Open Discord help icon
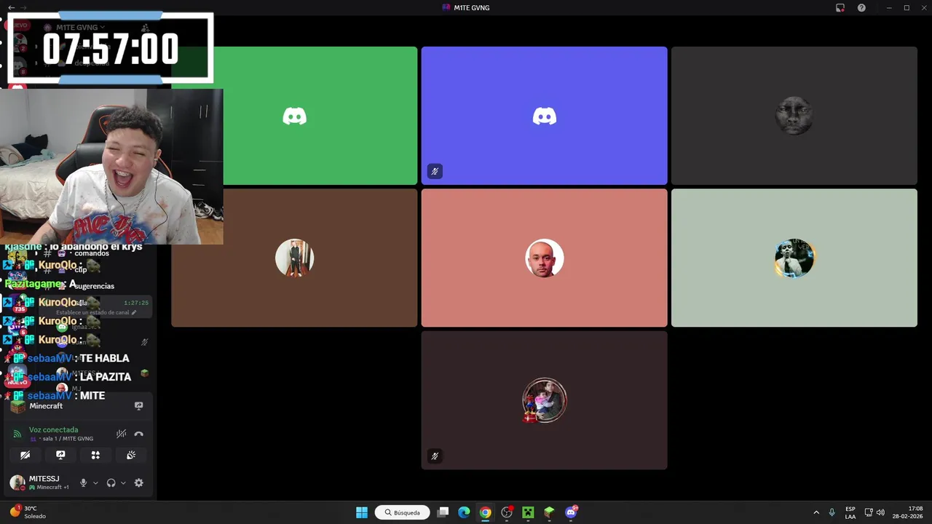The image size is (932, 524). pos(861,7)
